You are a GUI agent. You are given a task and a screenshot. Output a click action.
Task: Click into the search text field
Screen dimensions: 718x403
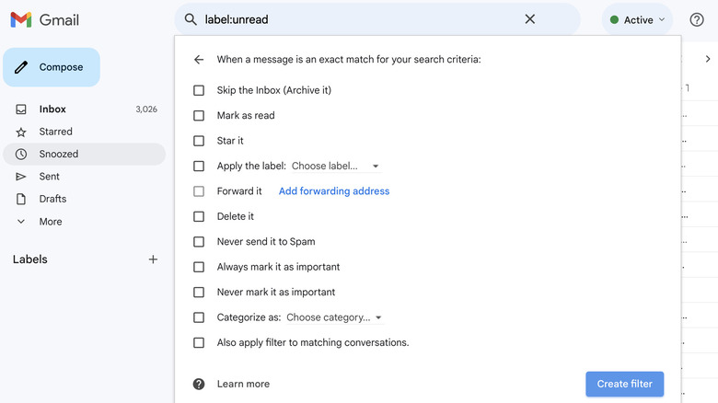(x=359, y=19)
